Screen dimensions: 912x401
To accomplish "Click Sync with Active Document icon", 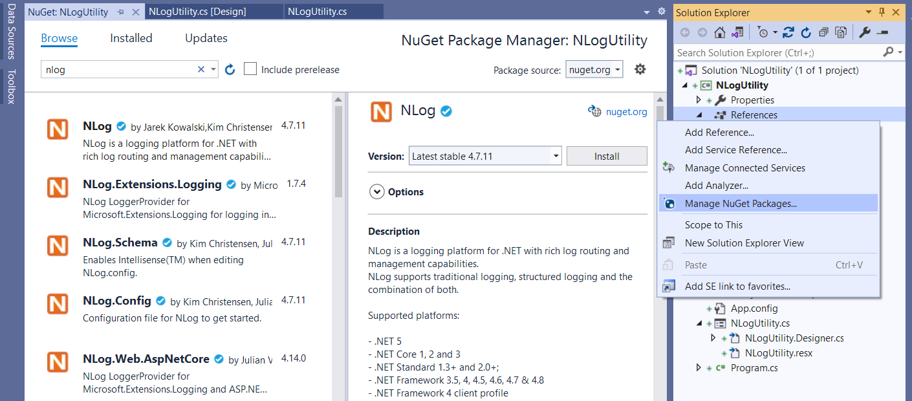I will 788,32.
